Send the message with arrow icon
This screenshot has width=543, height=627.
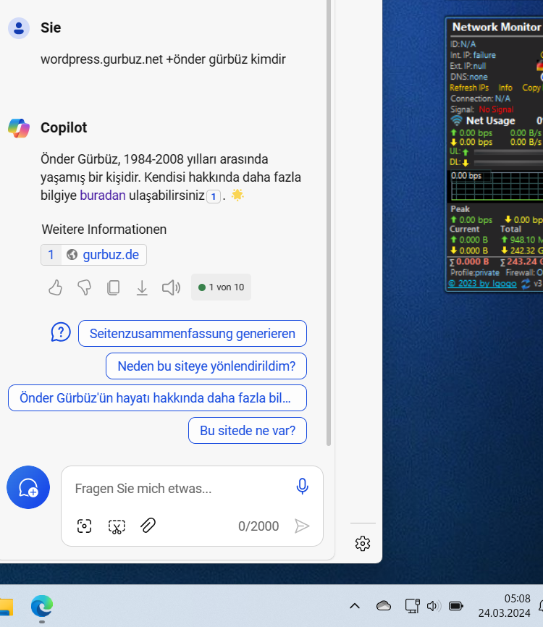(302, 526)
